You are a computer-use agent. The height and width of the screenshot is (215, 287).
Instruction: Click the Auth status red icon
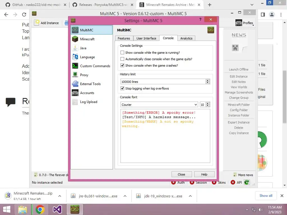click(x=173, y=182)
